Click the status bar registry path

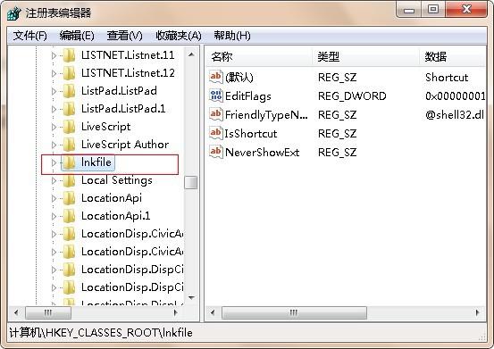101,333
